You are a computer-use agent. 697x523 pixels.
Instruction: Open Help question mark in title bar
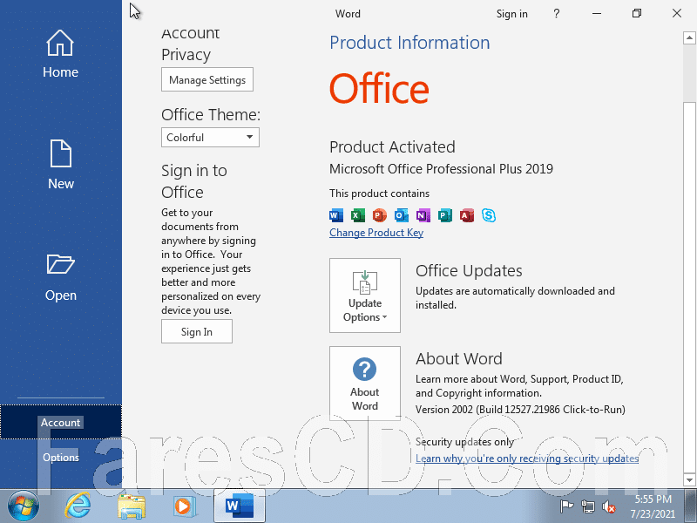pyautogui.click(x=556, y=14)
